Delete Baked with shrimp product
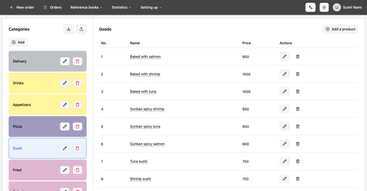The width and height of the screenshot is (367, 191). 298,74
